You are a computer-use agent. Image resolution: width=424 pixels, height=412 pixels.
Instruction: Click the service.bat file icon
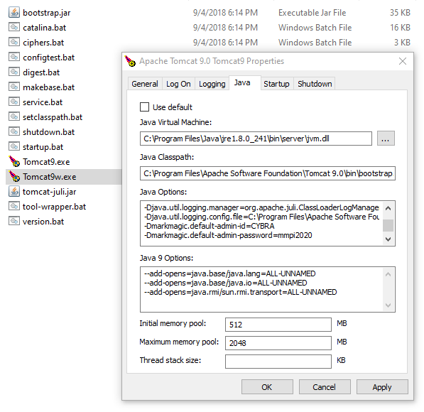[14, 102]
